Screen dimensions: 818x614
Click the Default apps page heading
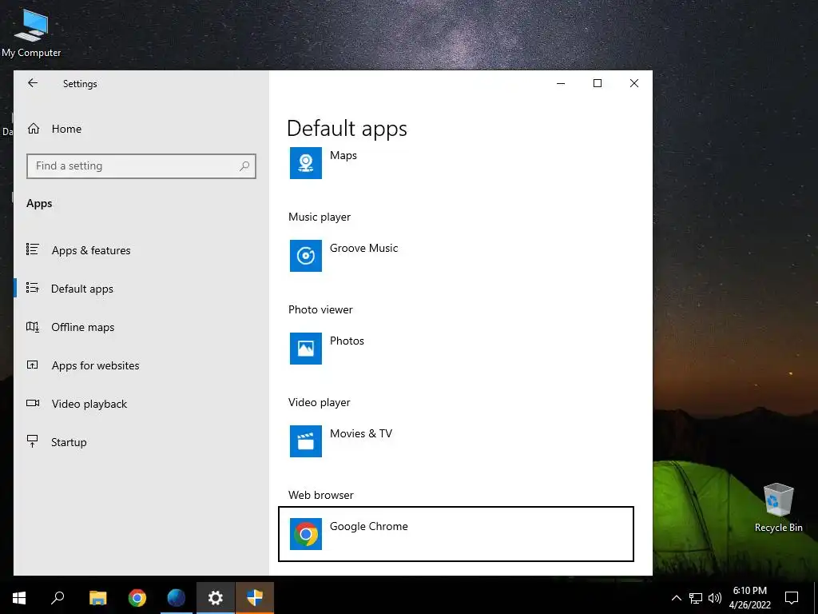pyautogui.click(x=347, y=129)
